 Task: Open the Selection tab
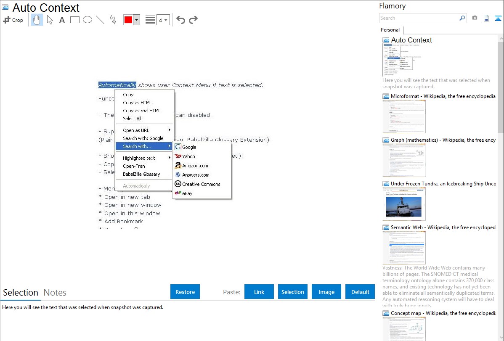(21, 293)
